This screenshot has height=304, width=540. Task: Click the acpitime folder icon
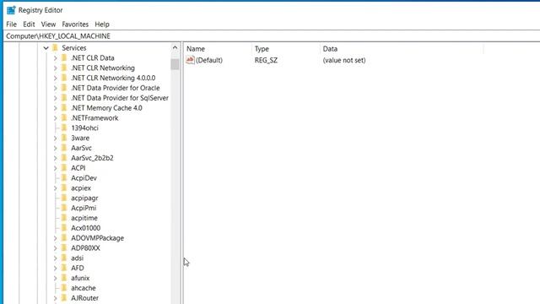point(64,218)
